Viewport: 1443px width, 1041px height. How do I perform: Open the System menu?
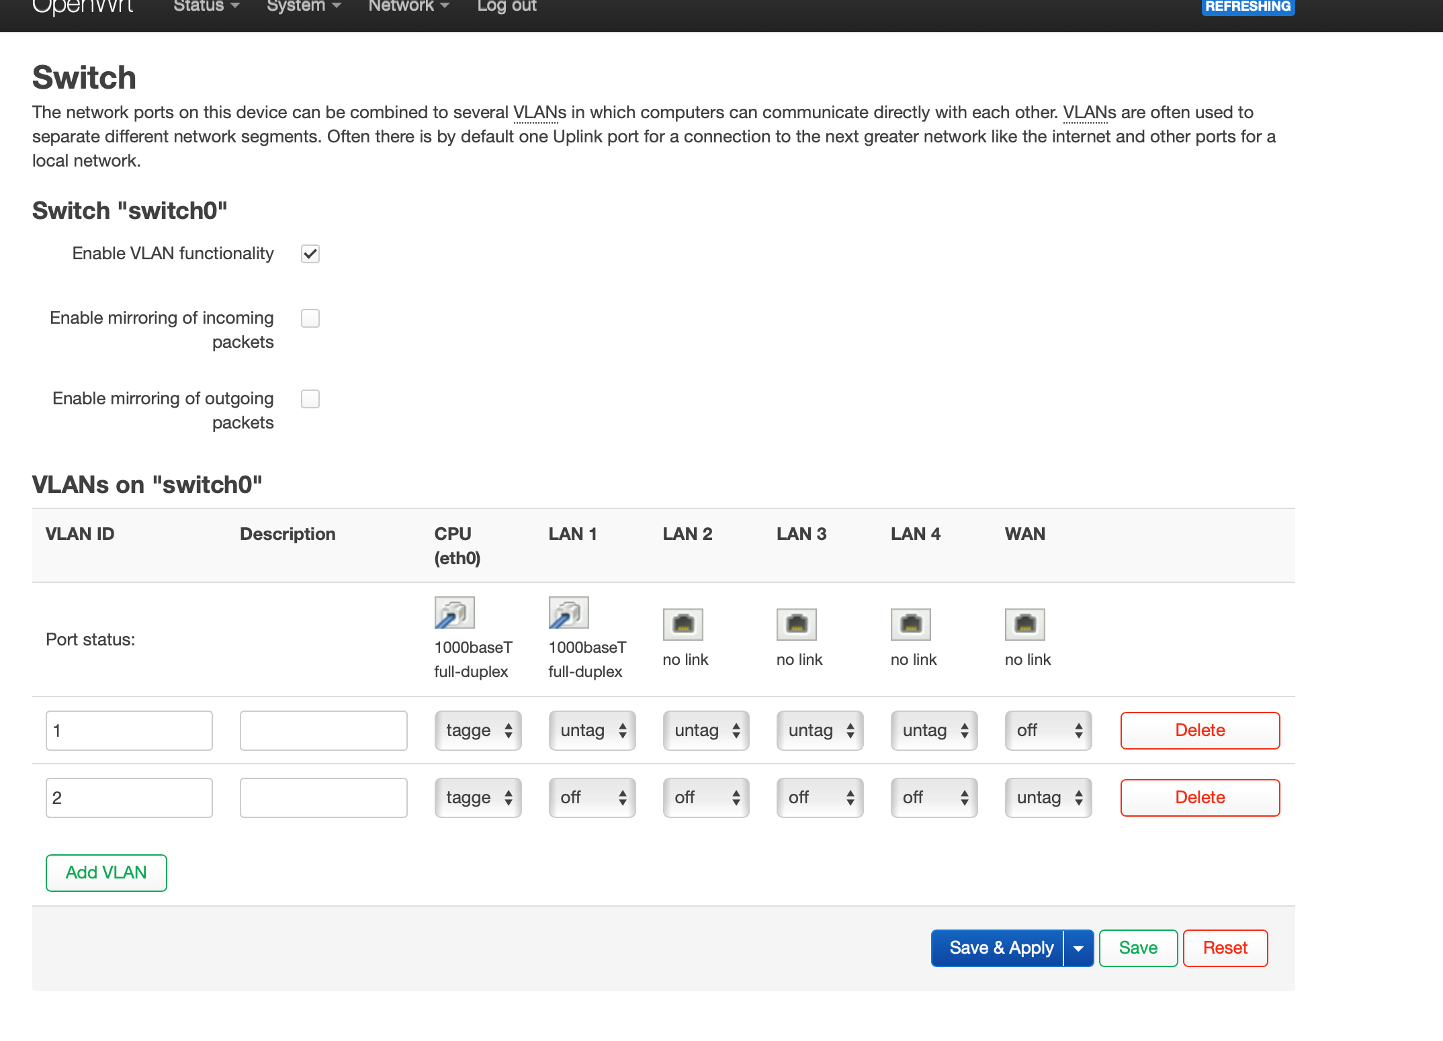304,7
